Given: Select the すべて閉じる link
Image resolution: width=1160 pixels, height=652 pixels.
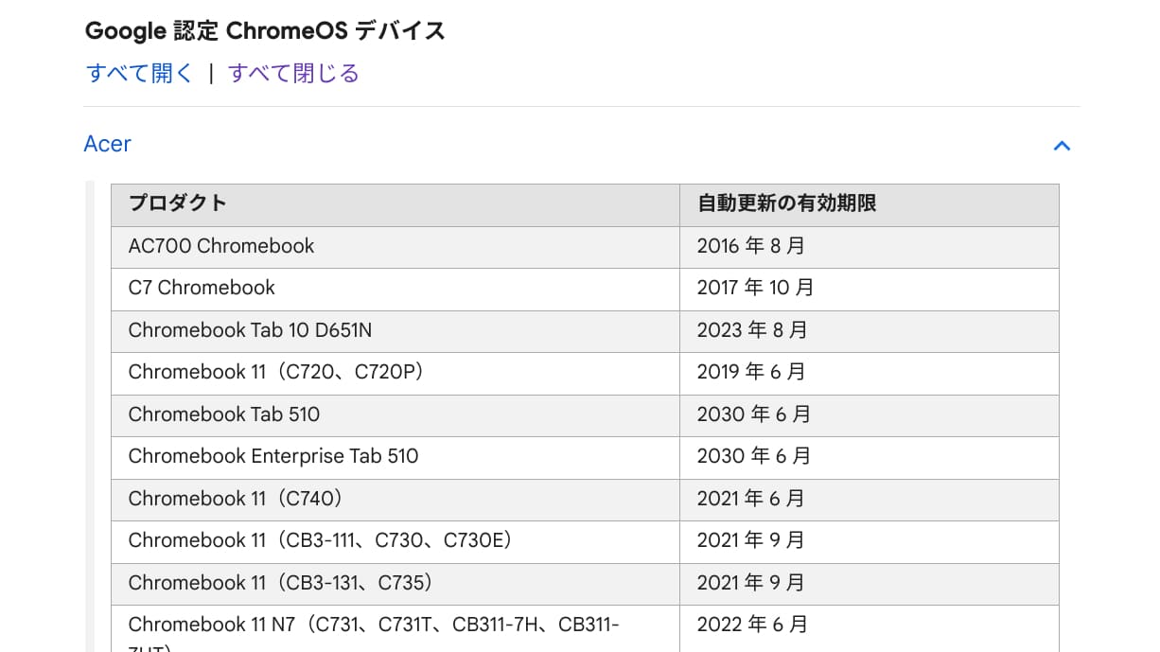Looking at the screenshot, I should (293, 73).
